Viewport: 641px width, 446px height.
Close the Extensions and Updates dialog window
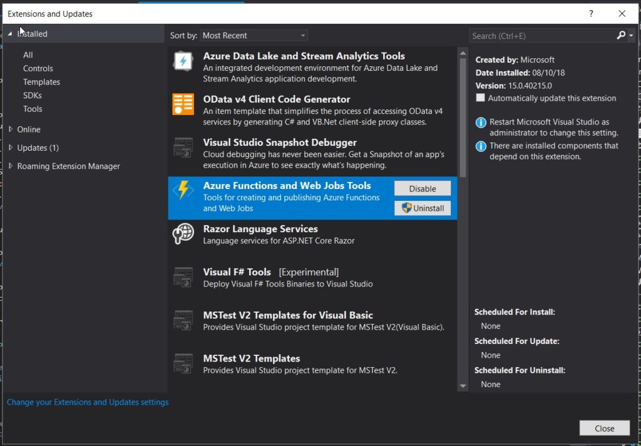click(622, 14)
